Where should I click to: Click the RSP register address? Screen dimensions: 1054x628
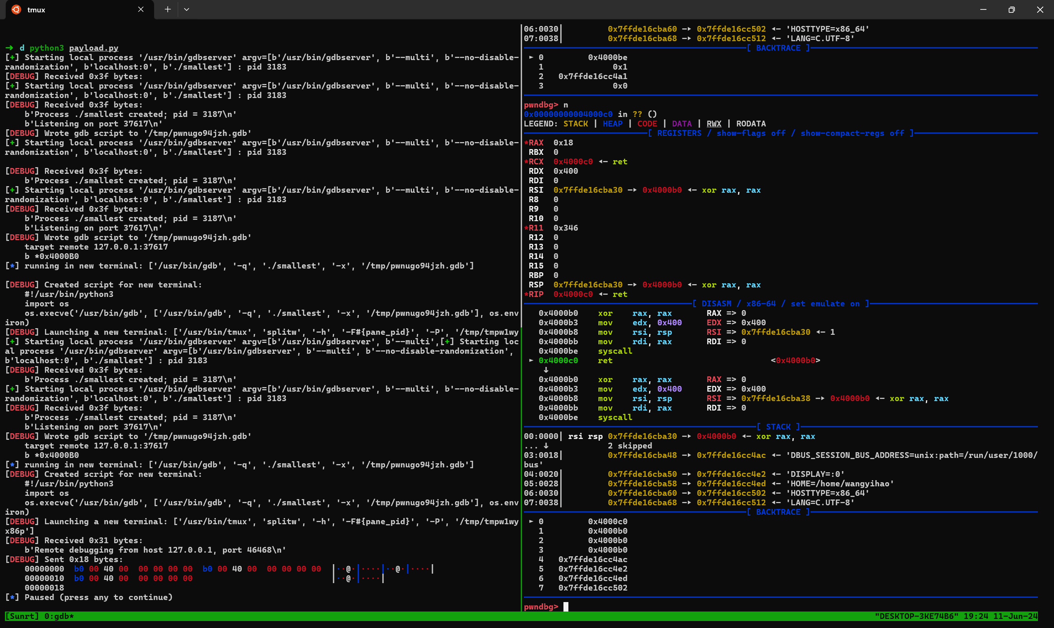[x=588, y=285]
